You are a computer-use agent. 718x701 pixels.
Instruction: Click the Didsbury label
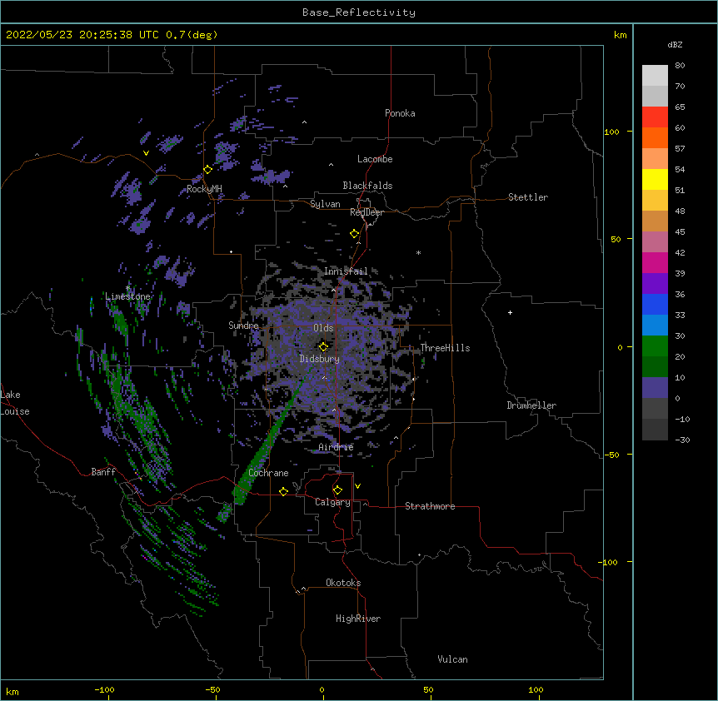pos(320,359)
